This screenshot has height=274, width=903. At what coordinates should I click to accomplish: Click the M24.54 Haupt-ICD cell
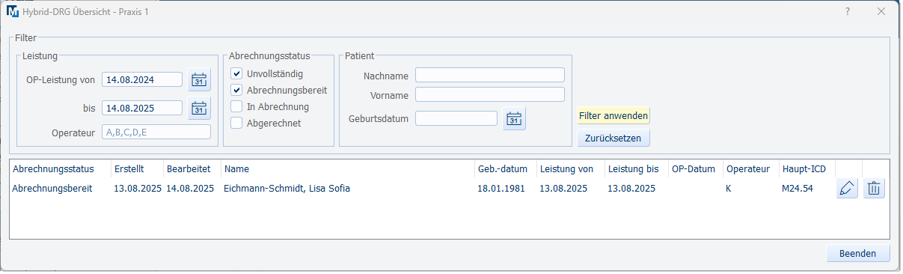tap(797, 189)
